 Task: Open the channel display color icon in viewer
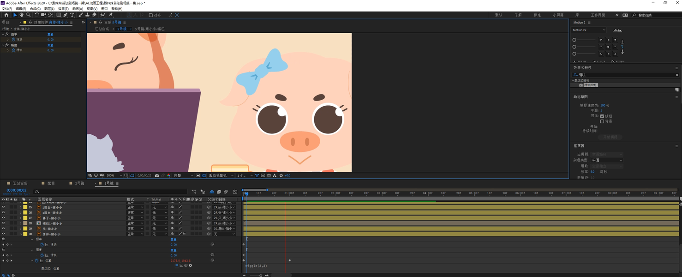(x=168, y=175)
